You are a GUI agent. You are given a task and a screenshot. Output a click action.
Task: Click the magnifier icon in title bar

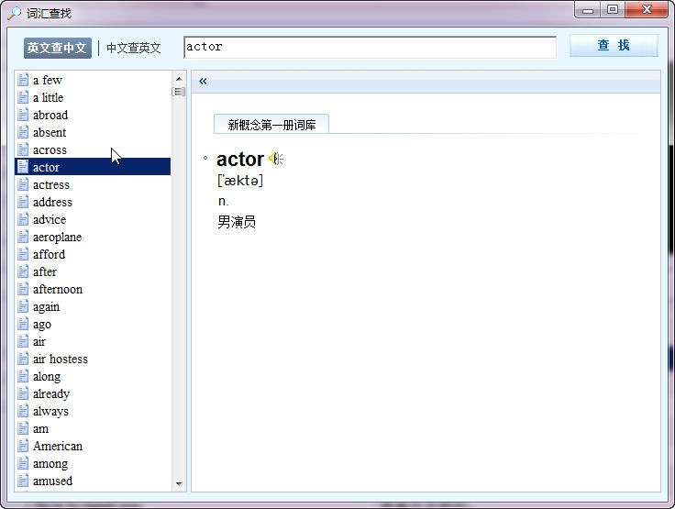click(x=14, y=13)
